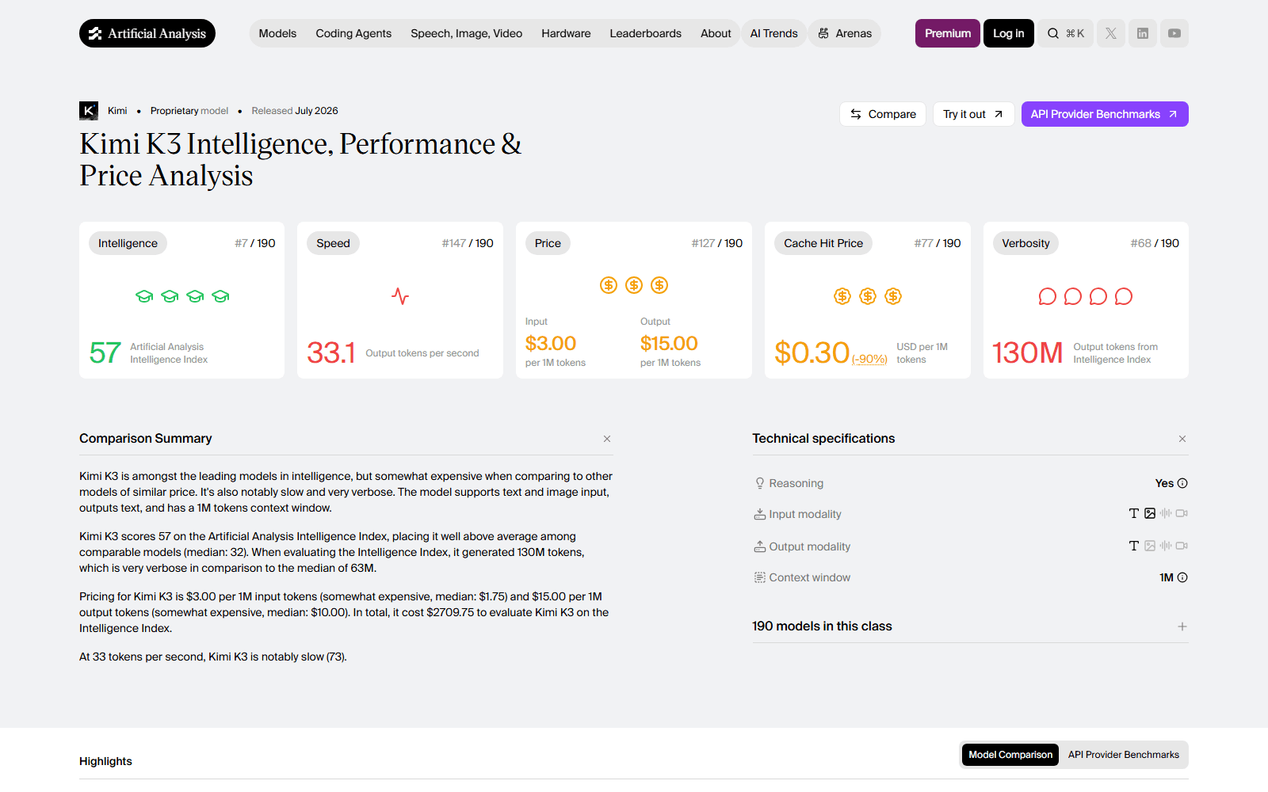1268x792 pixels.
Task: Click the 130M output tokens value
Action: pyautogui.click(x=1027, y=353)
